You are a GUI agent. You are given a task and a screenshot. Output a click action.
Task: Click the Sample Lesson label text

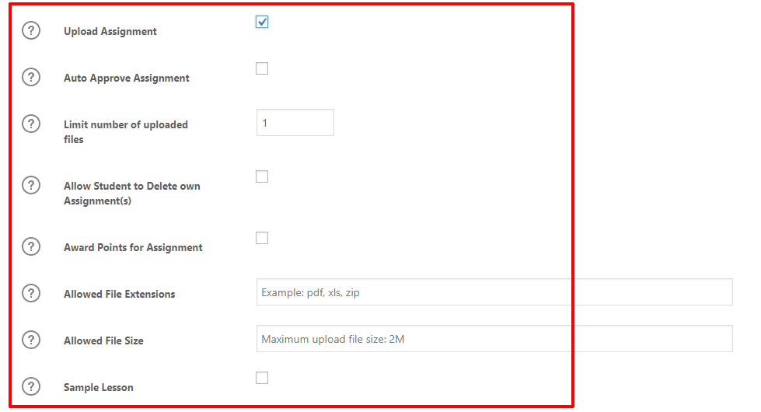99,387
